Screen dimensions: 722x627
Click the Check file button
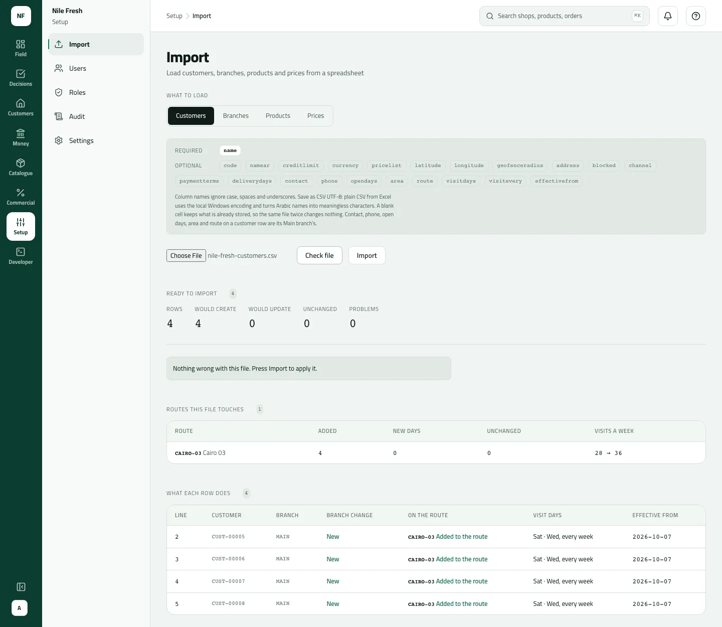319,255
